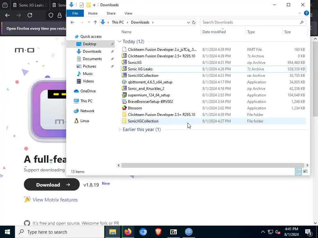Viewport: 318px width, 238px height.
Task: Select the SonicXGCollection file folder
Action: click(213, 121)
